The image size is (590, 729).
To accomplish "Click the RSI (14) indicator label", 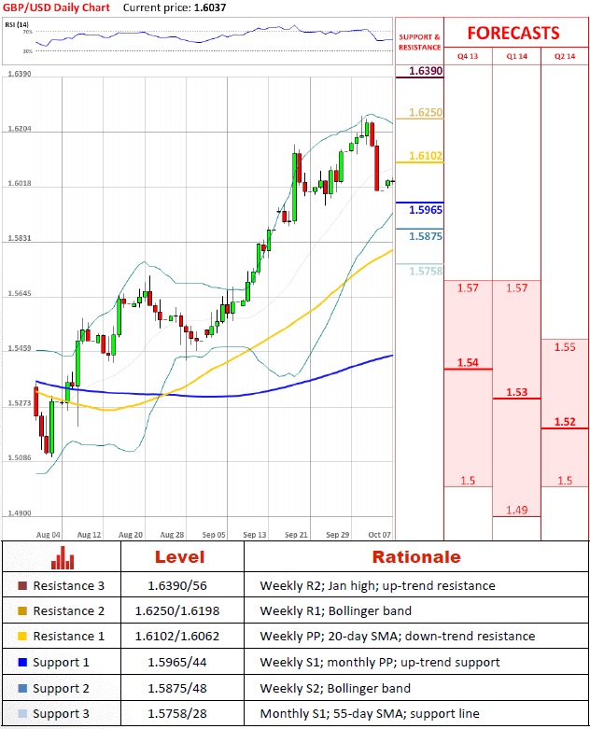I will coord(17,24).
